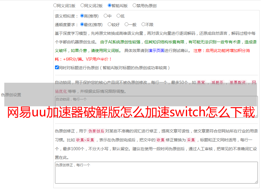261x189 pixels.
Task: Select the 同义词2版 radio option
Action: click(x=82, y=5)
